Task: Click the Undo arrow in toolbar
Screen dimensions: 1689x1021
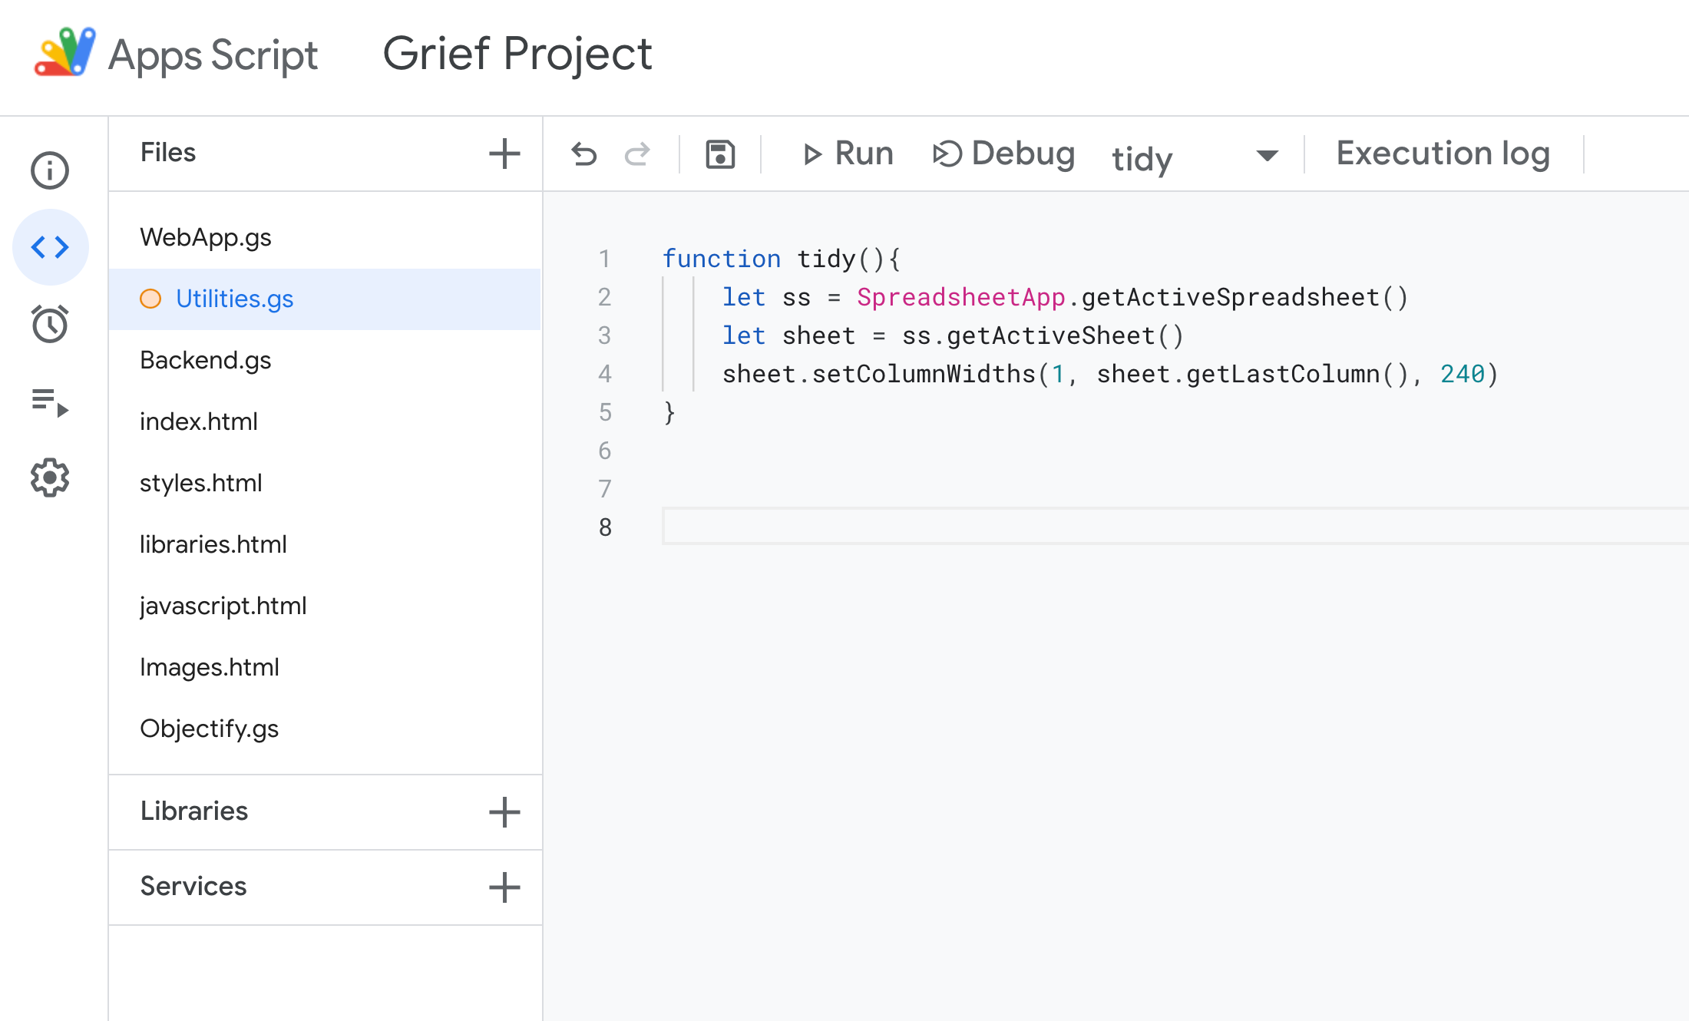Action: [584, 154]
